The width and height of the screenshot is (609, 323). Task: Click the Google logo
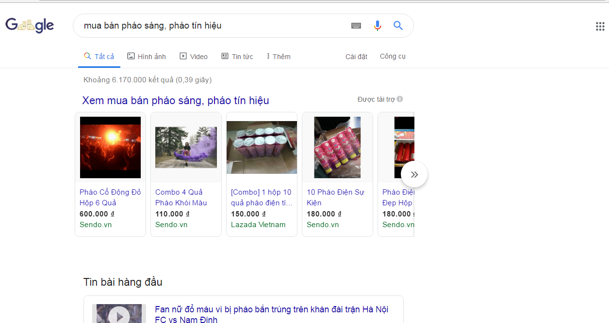tap(30, 25)
